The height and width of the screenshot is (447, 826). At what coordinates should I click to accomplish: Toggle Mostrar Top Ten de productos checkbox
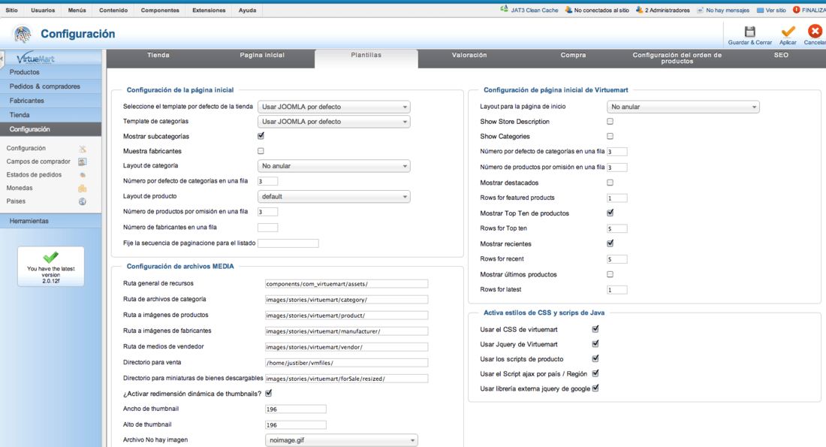(610, 213)
